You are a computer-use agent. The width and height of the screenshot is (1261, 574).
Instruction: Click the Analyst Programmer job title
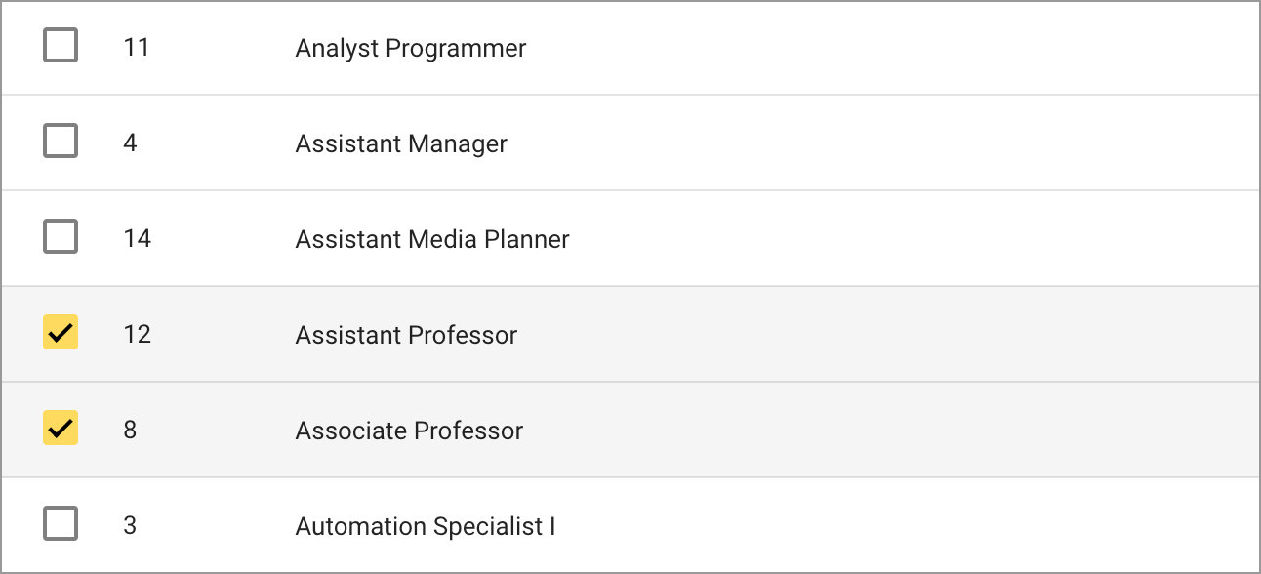point(411,48)
